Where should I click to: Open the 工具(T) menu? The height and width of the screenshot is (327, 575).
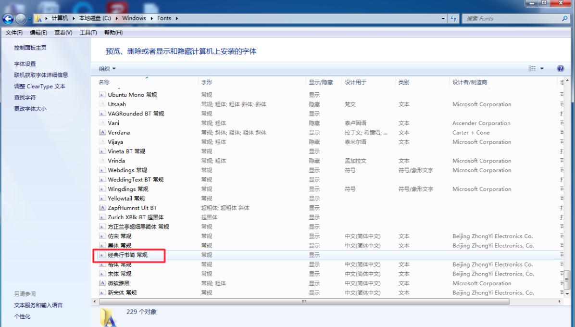click(x=88, y=33)
